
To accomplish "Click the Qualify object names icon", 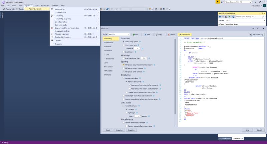I will pos(52,37).
